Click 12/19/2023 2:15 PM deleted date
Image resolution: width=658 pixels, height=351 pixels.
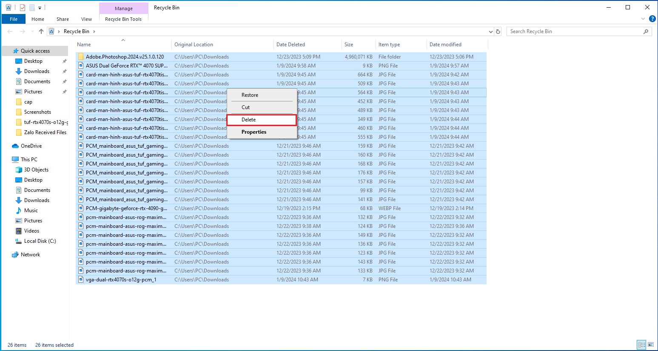pyautogui.click(x=298, y=208)
